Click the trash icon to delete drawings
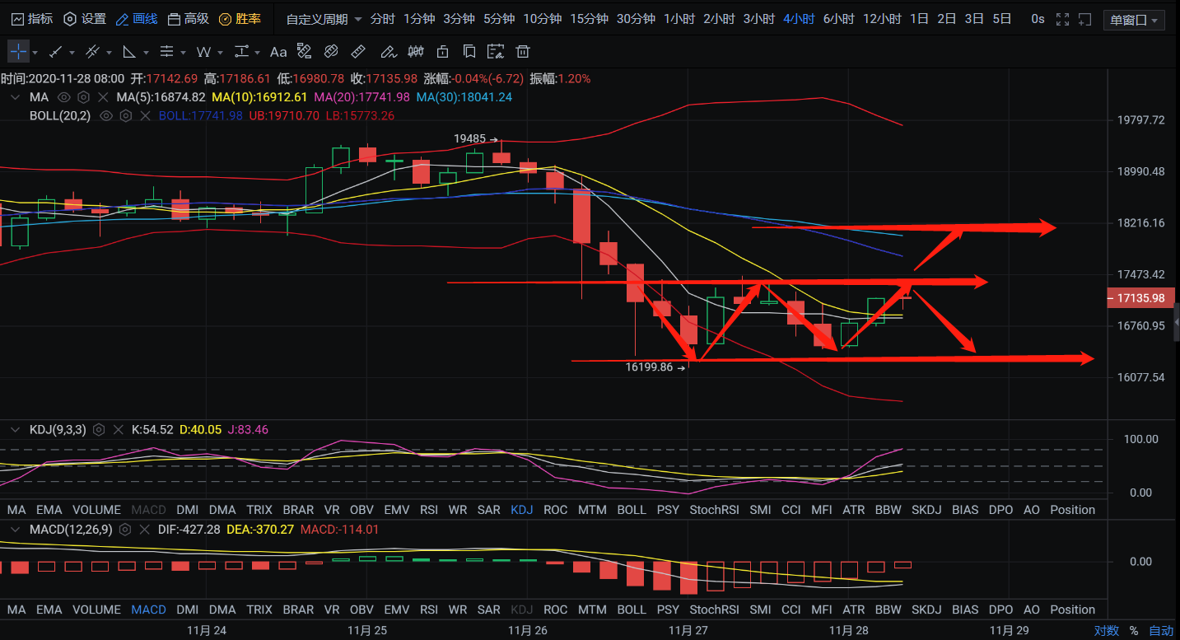Viewport: 1180px width, 640px height. coord(522,52)
